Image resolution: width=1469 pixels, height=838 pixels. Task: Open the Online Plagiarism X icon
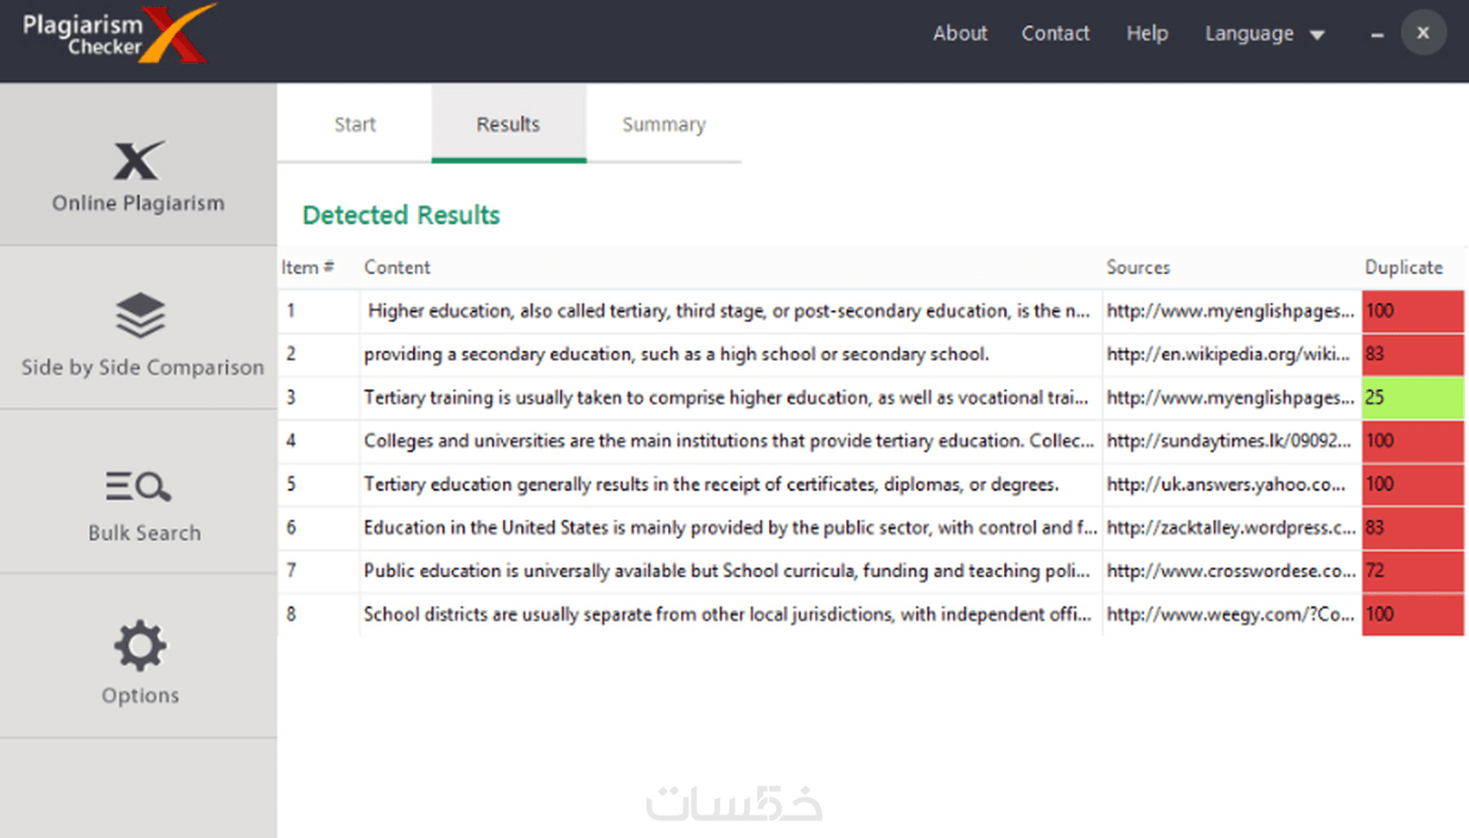click(138, 161)
